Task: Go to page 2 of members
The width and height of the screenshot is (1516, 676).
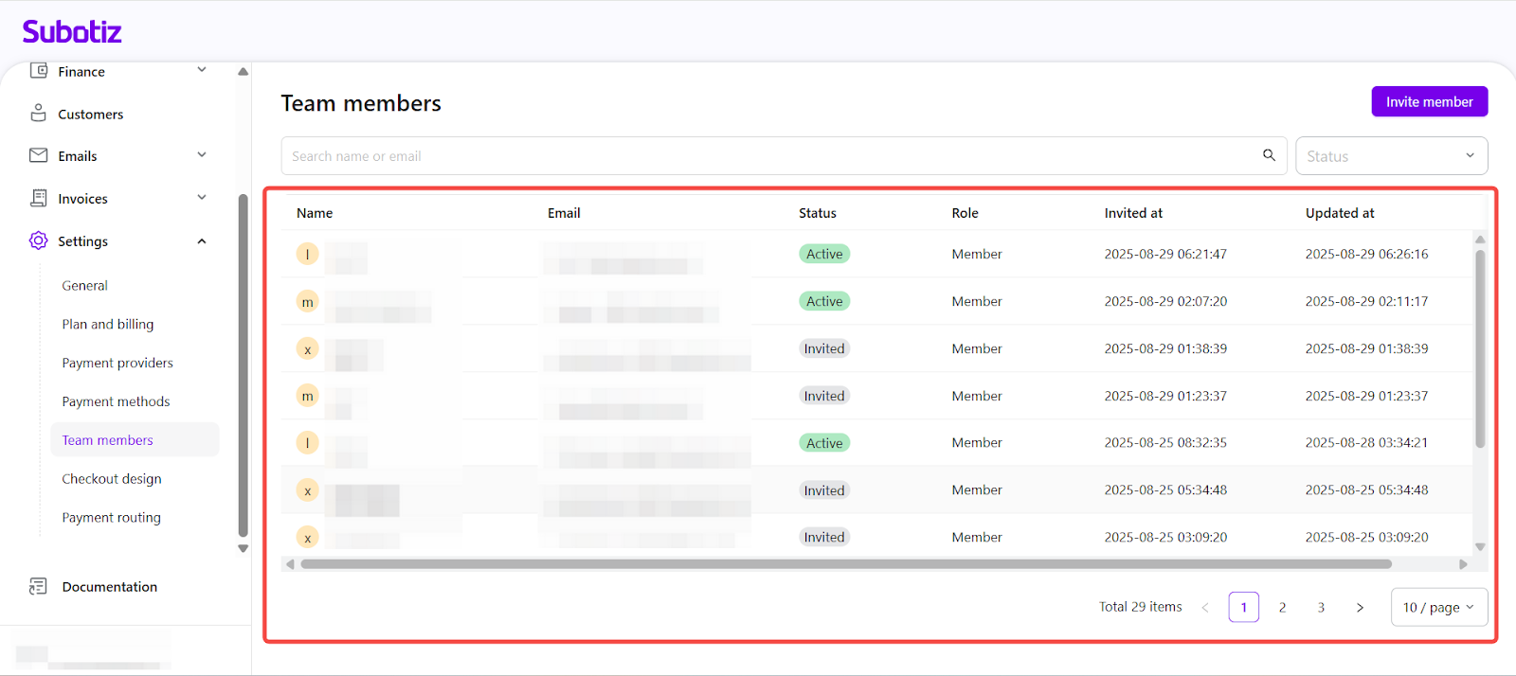Action: (1282, 608)
